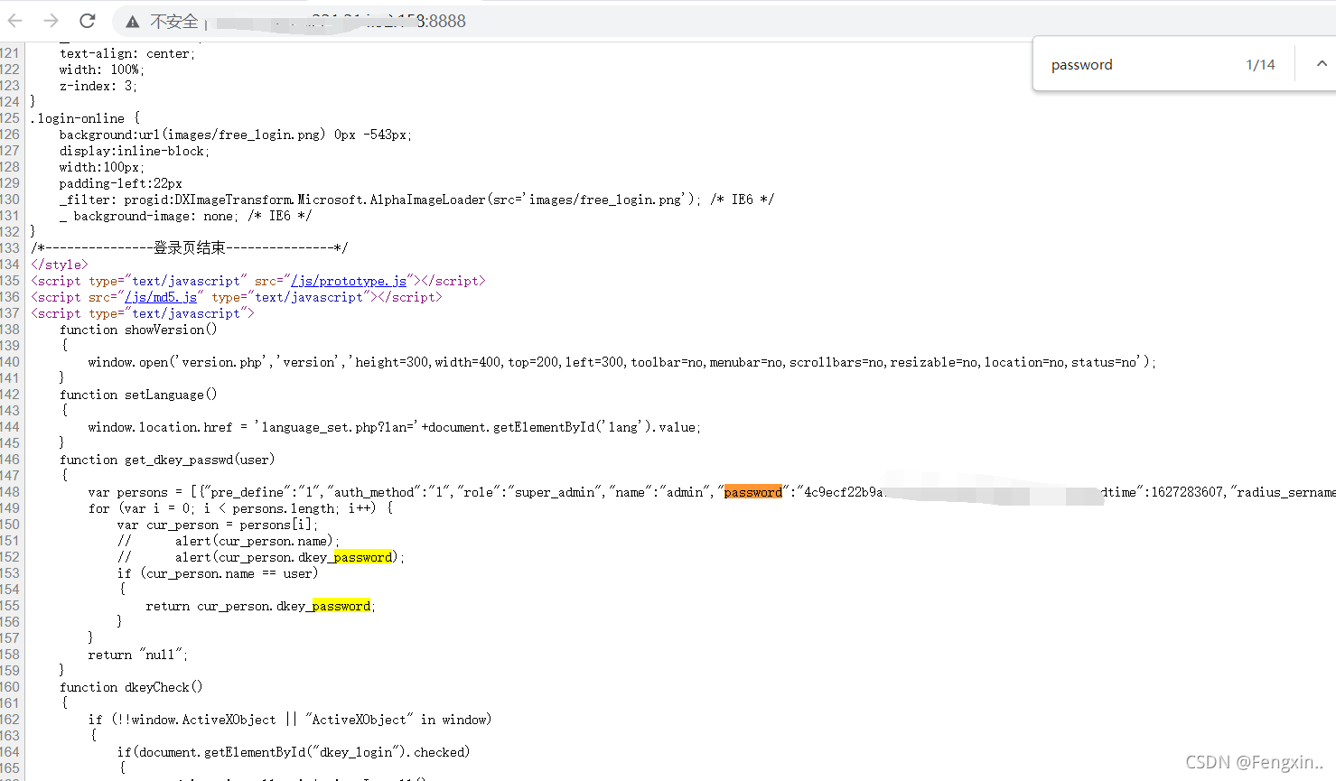Viewport: 1336px width, 781px height.
Task: Select the '_filter: progid:DXImageTransform' line
Action: tap(416, 200)
